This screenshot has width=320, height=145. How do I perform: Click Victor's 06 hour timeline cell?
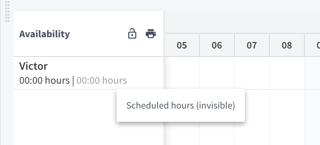tap(217, 73)
